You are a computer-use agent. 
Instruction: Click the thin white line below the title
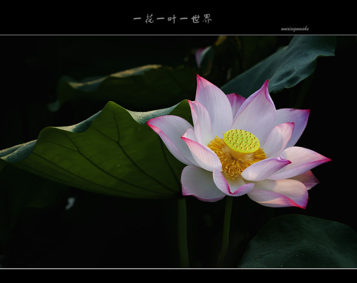178,35
